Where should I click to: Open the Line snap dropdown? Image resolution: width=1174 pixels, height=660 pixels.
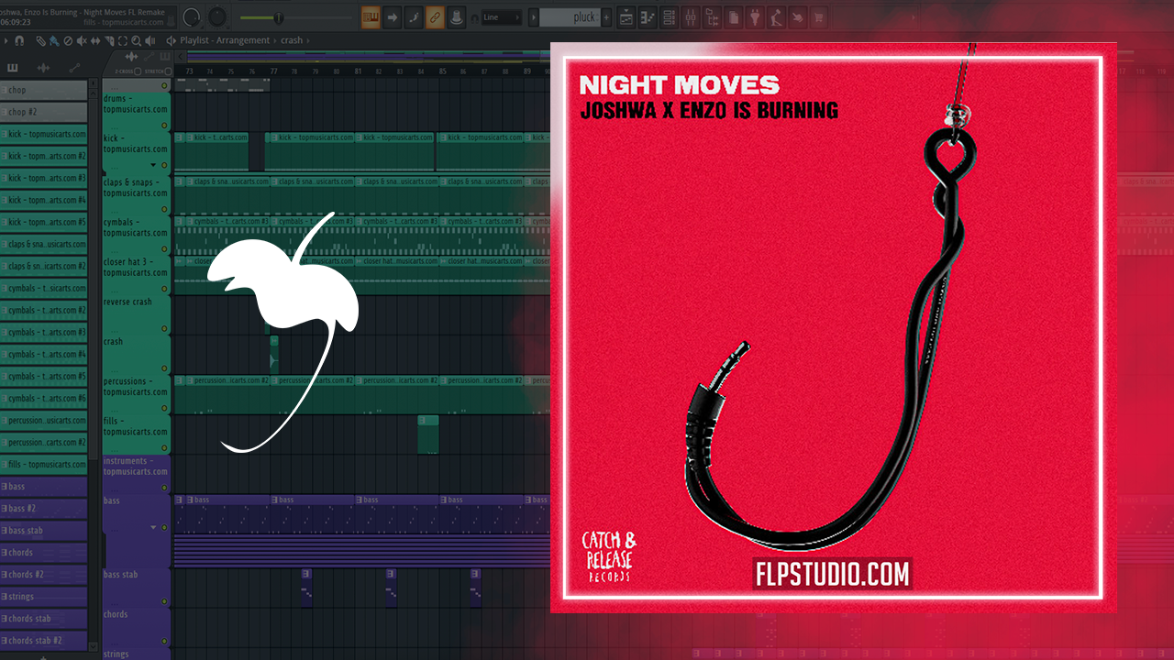pyautogui.click(x=502, y=17)
